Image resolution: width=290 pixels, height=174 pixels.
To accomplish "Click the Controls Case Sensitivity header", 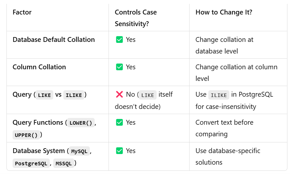I will 136,18.
